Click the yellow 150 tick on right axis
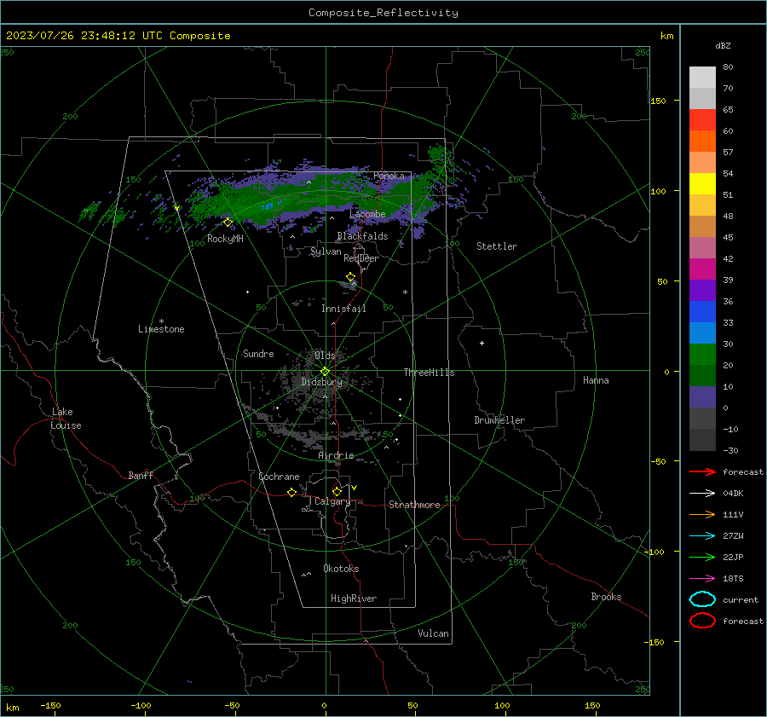Screen dimensions: 767x717 [x=659, y=101]
